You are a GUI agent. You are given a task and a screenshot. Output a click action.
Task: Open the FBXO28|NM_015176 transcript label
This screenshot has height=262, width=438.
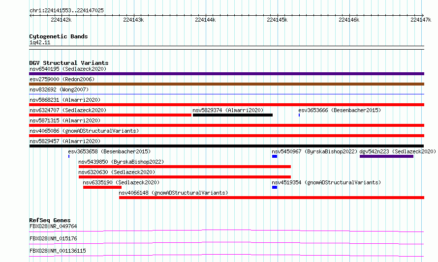click(x=53, y=238)
